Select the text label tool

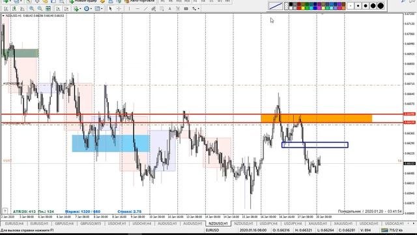pos(178,8)
